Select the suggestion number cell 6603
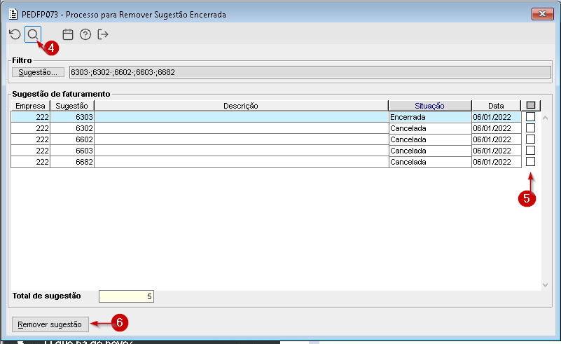The width and height of the screenshot is (561, 344). [x=72, y=151]
